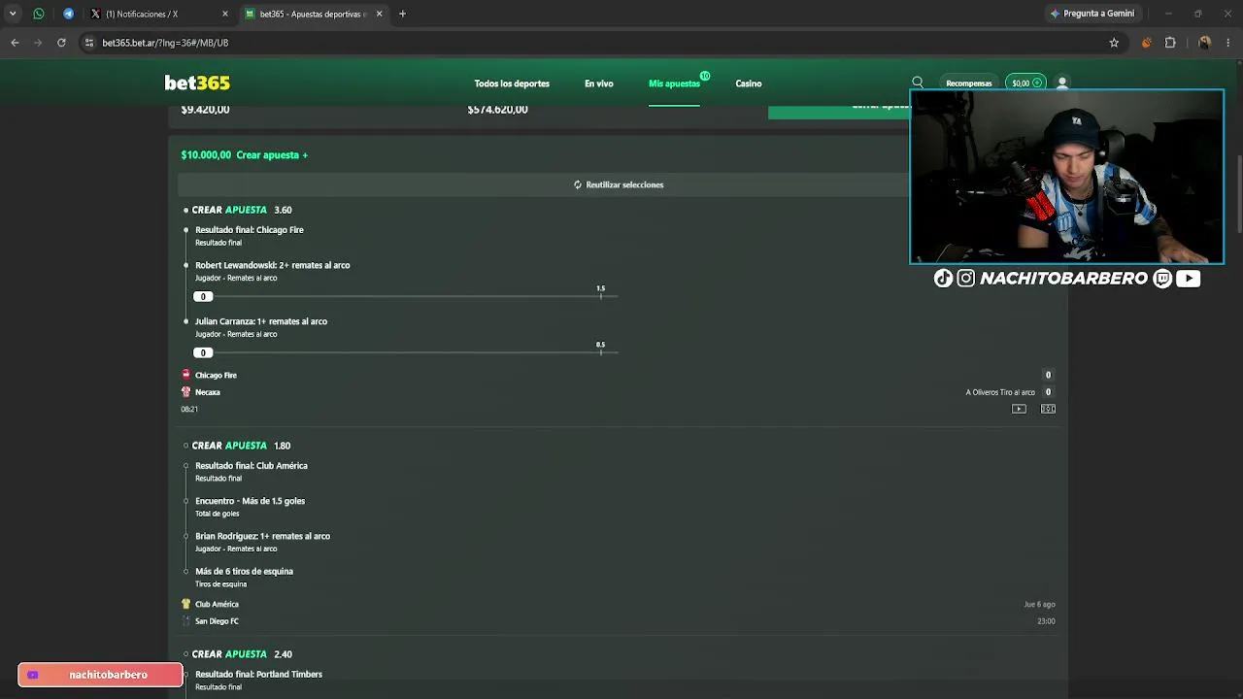
Task: Go back in browser history
Action: pos(15,43)
